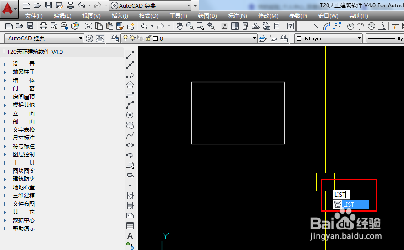Select the Construction Line tool

pos(130,65)
